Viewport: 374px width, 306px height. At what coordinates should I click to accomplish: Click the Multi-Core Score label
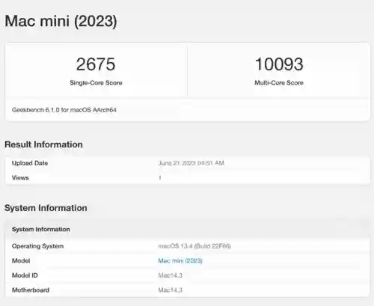(x=279, y=83)
